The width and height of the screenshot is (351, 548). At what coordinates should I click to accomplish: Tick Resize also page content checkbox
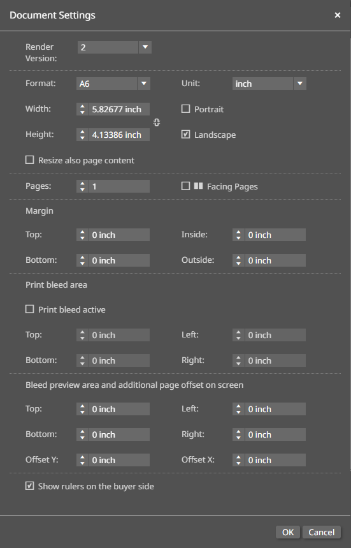(30, 159)
